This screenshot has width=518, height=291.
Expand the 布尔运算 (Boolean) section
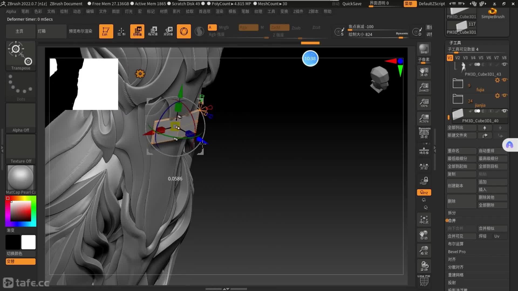pyautogui.click(x=456, y=244)
